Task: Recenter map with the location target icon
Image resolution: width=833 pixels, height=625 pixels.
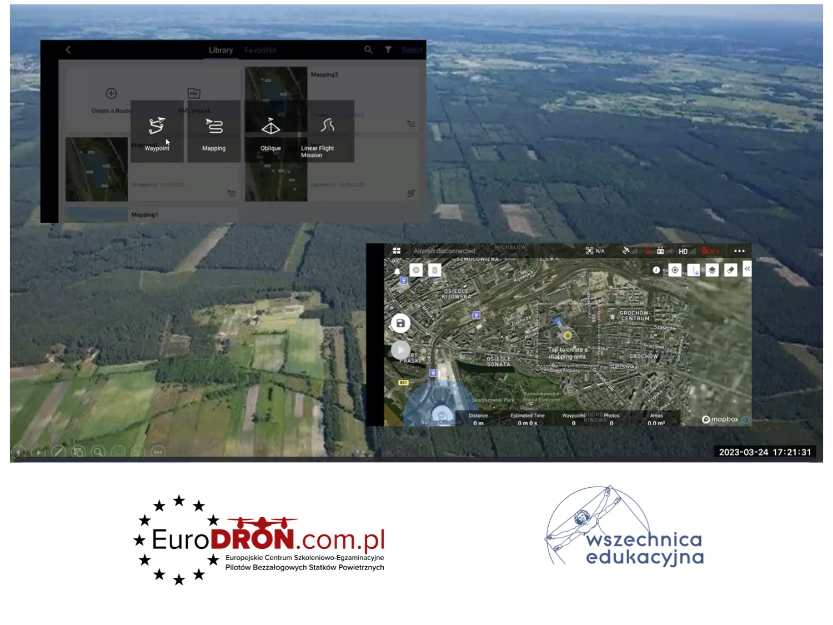Action: click(x=675, y=270)
